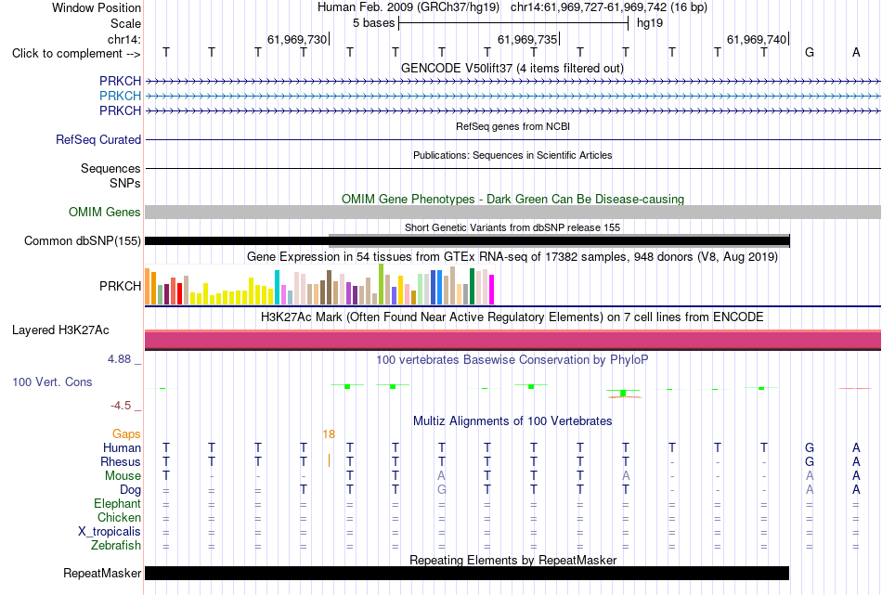Open the H3K27Ac Mark track title
882x595 pixels.
pos(512,317)
